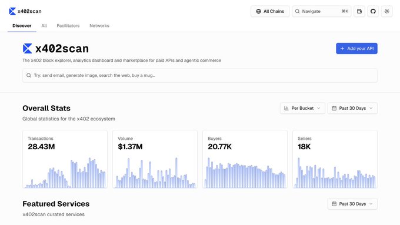Screen dimensions: 400x225
Task: Click the ⌘K shortcut hint
Action: point(345,11)
